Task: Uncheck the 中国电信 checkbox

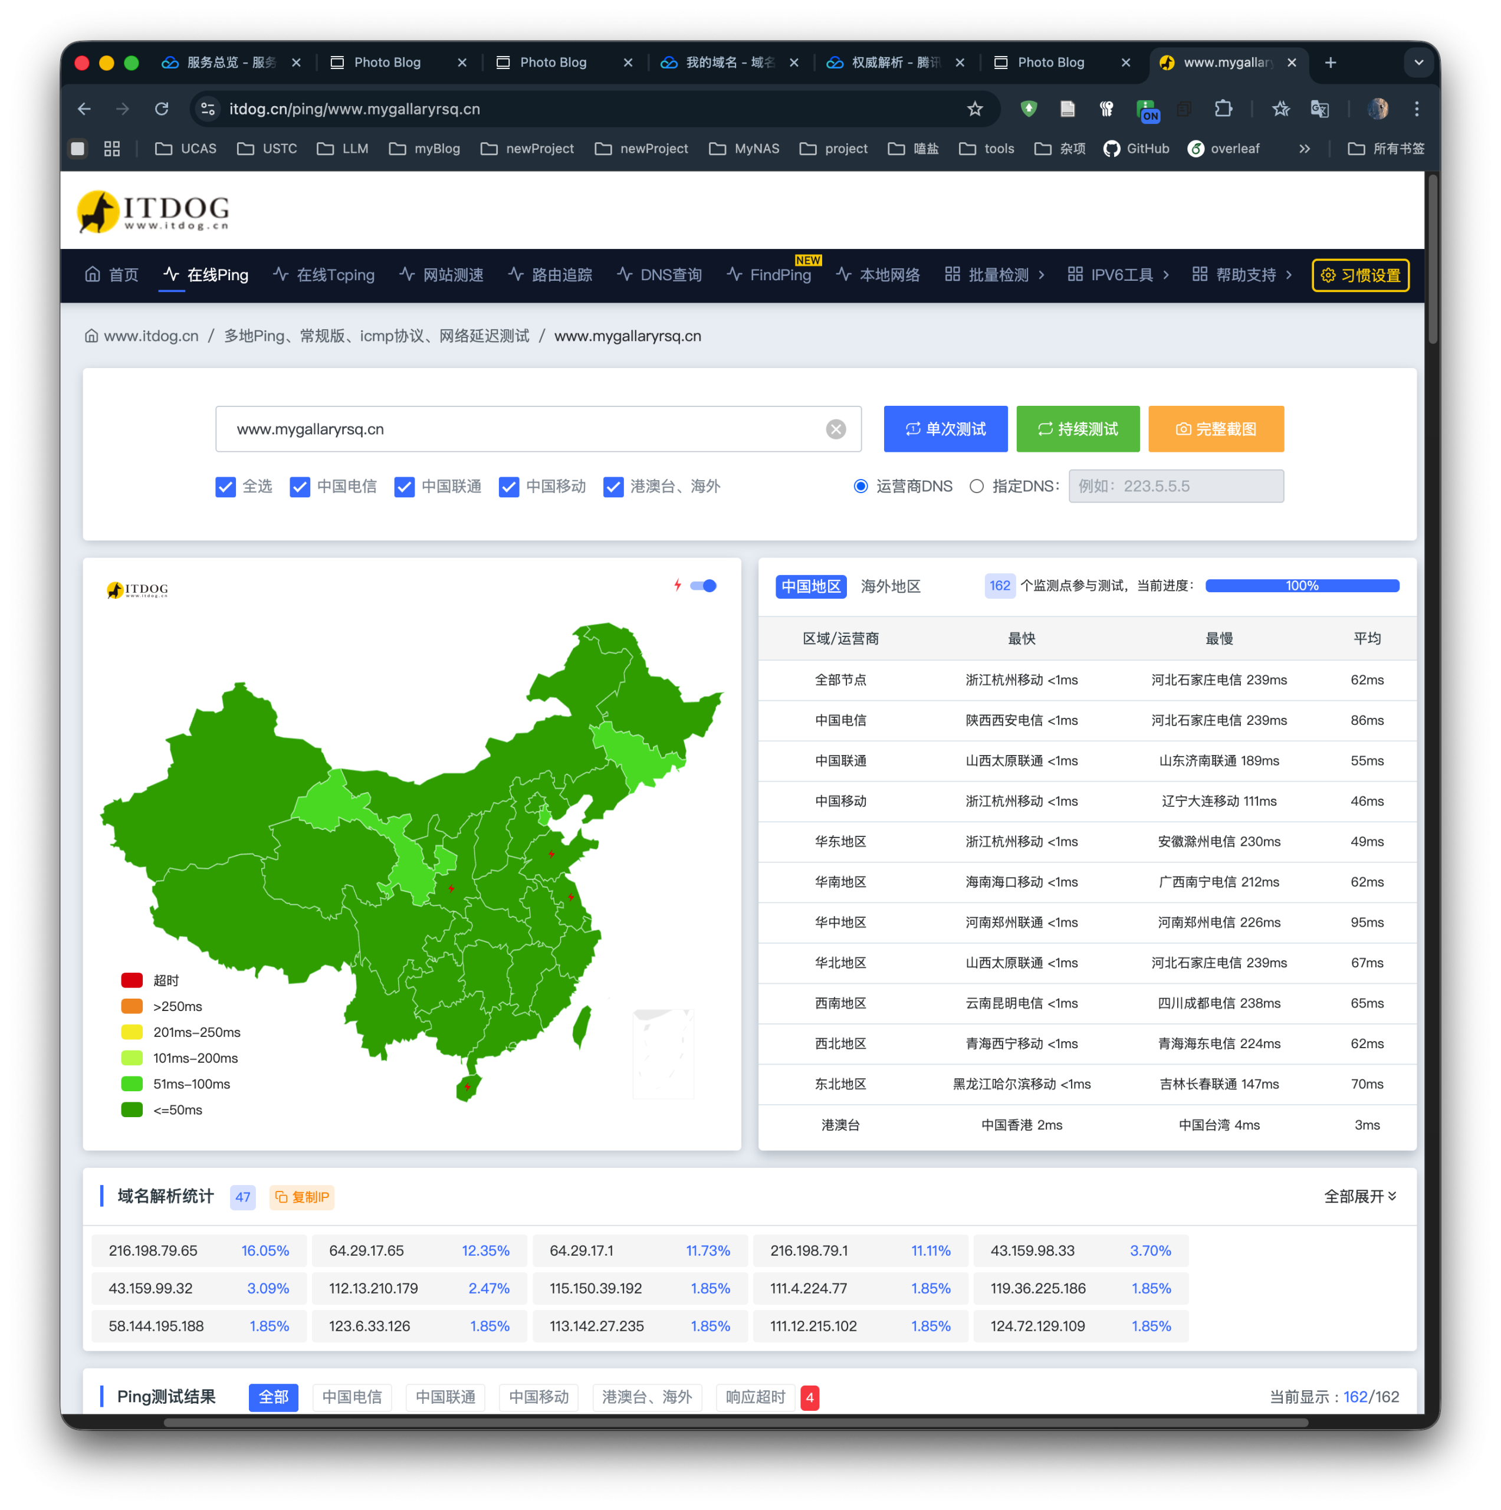Action: pos(300,487)
